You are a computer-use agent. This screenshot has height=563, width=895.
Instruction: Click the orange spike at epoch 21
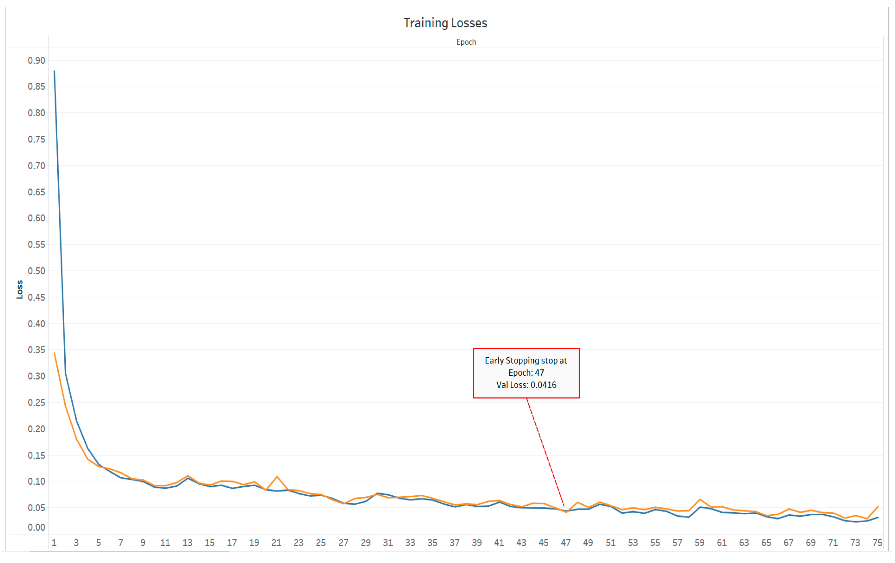click(x=277, y=477)
